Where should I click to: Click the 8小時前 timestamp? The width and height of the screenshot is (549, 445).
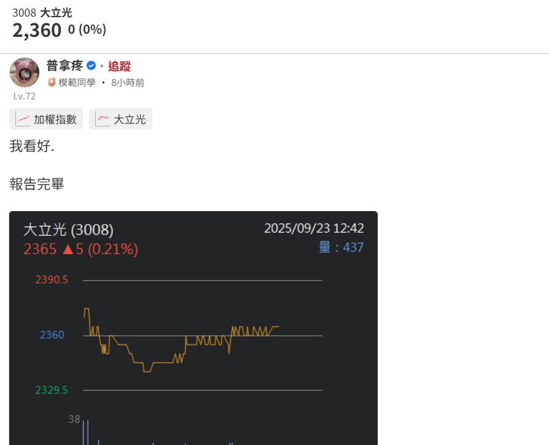[x=128, y=83]
